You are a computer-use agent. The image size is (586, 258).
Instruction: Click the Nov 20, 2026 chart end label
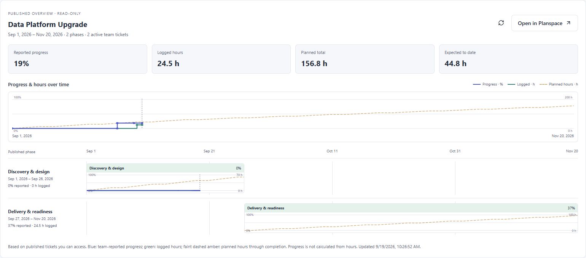[562, 136]
